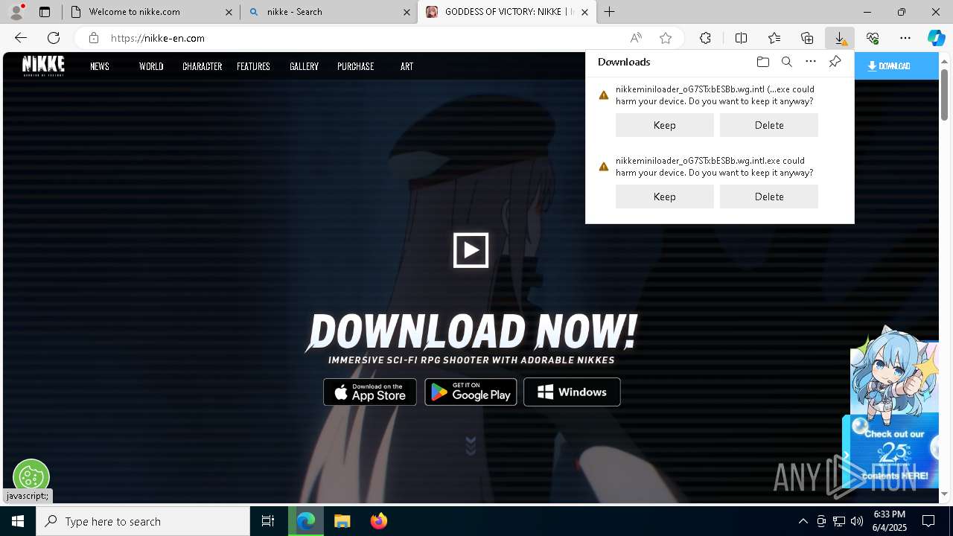
Task: Add this page to favorites star
Action: (666, 38)
